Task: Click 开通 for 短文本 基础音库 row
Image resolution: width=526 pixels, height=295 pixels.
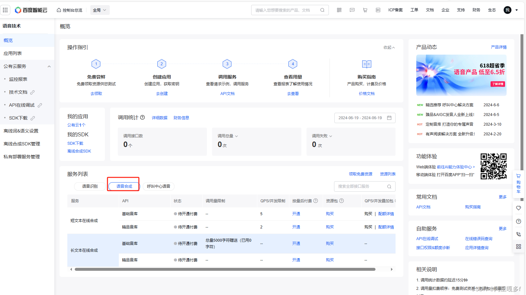Action: pos(296,214)
